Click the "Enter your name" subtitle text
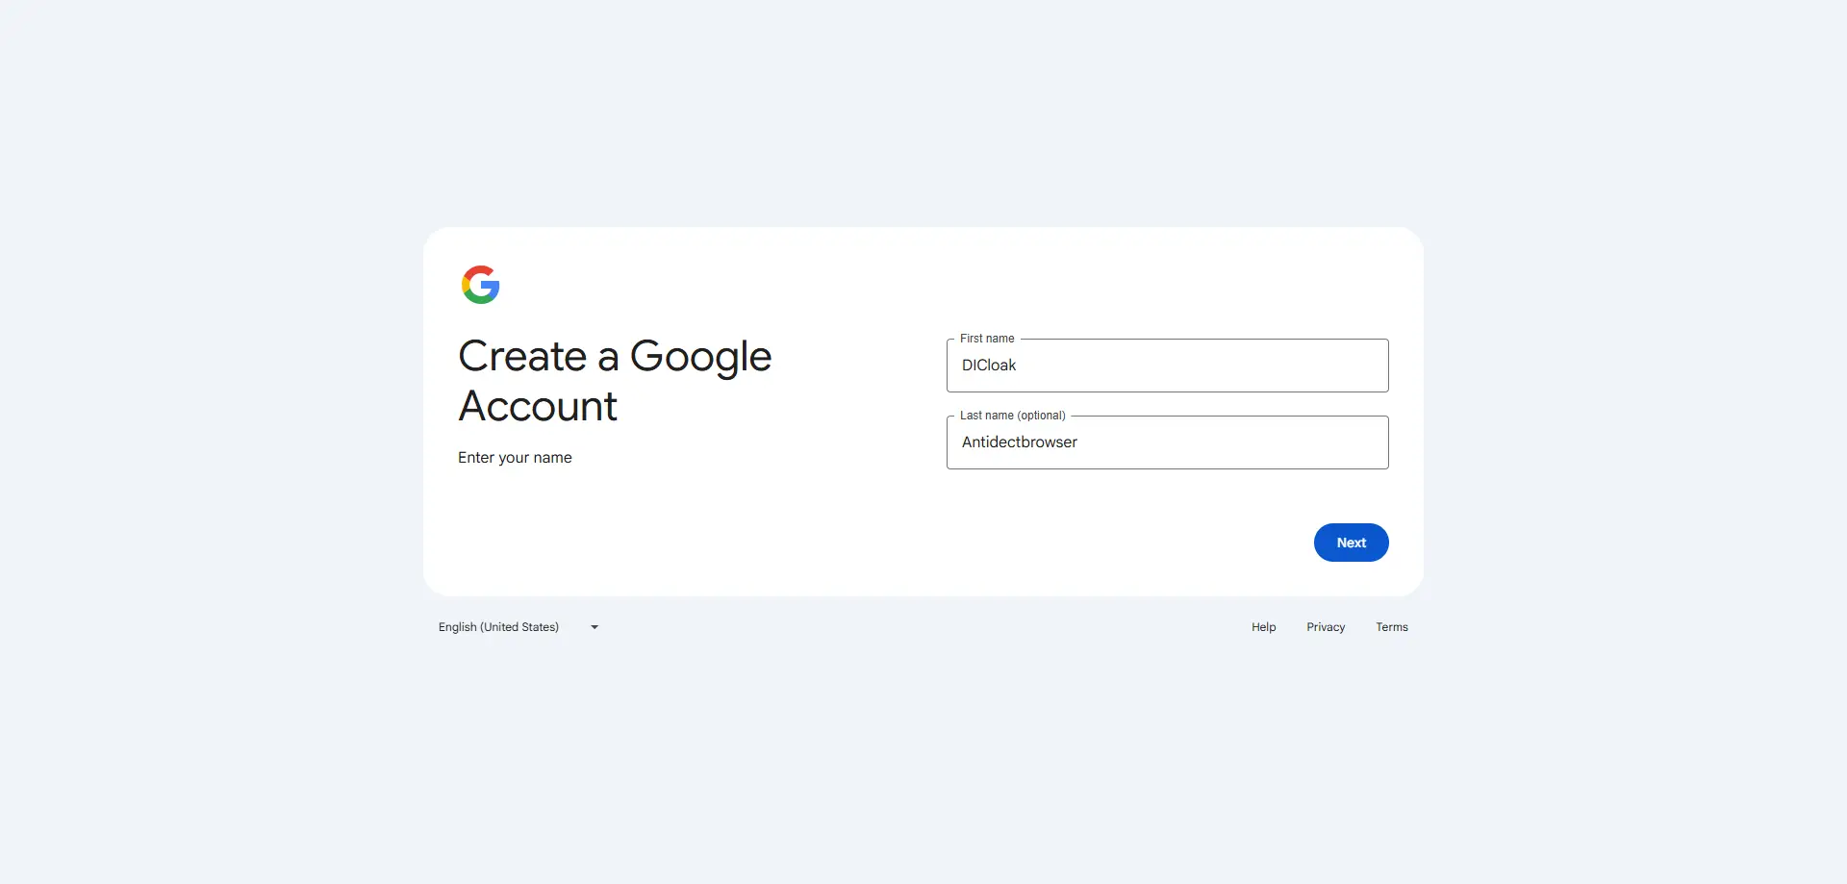1847x884 pixels. click(515, 458)
